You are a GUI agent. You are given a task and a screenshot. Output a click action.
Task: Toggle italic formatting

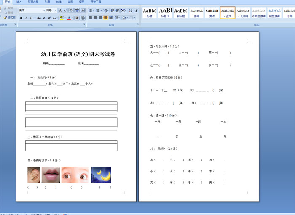click(x=26, y=18)
